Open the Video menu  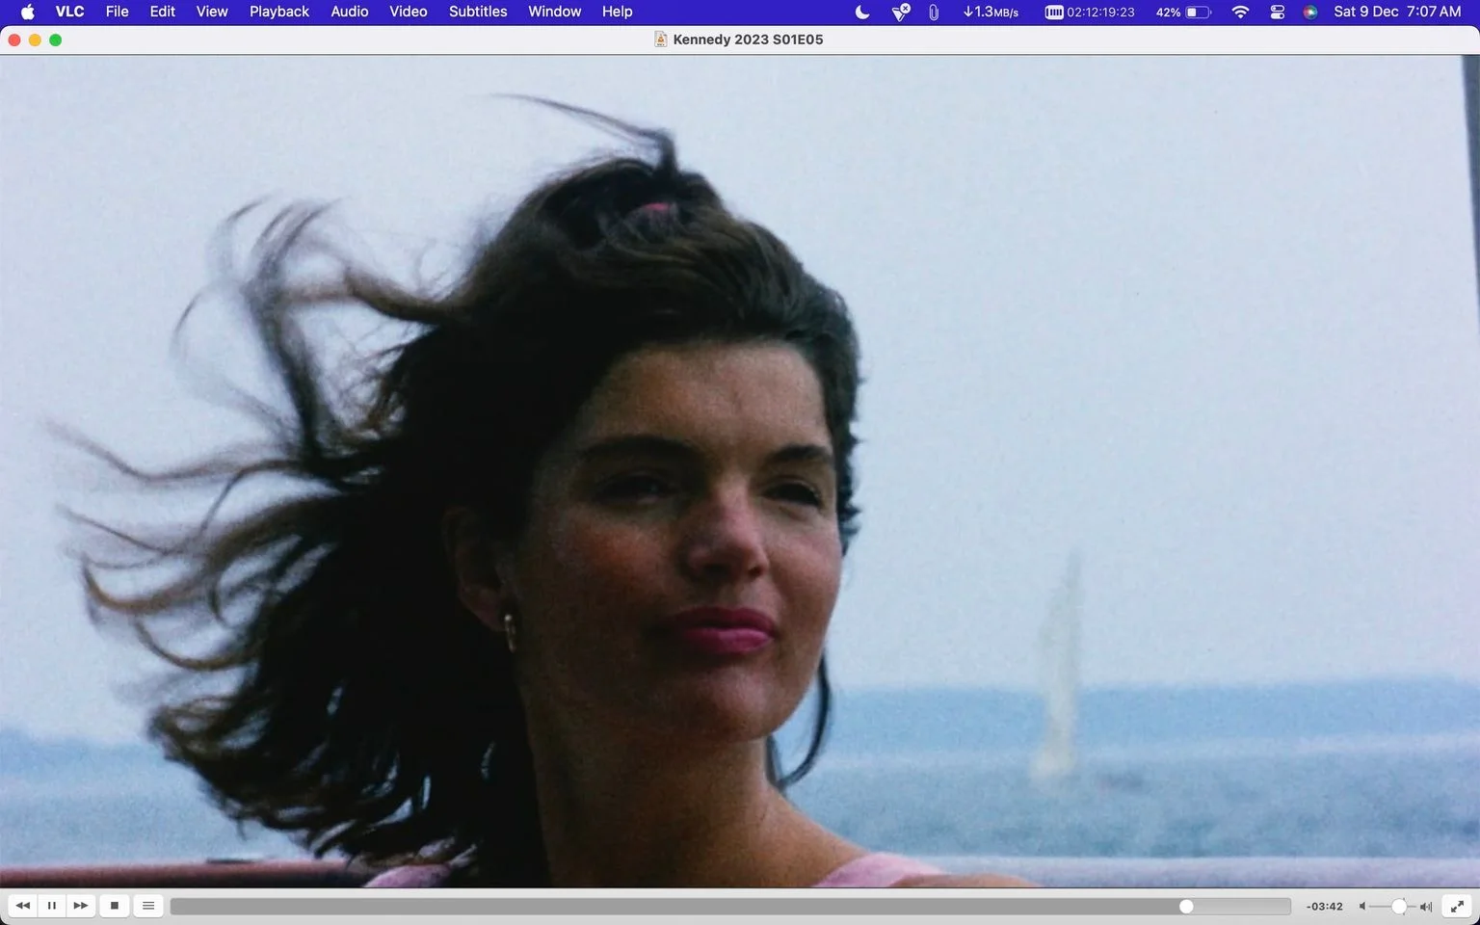(x=409, y=12)
